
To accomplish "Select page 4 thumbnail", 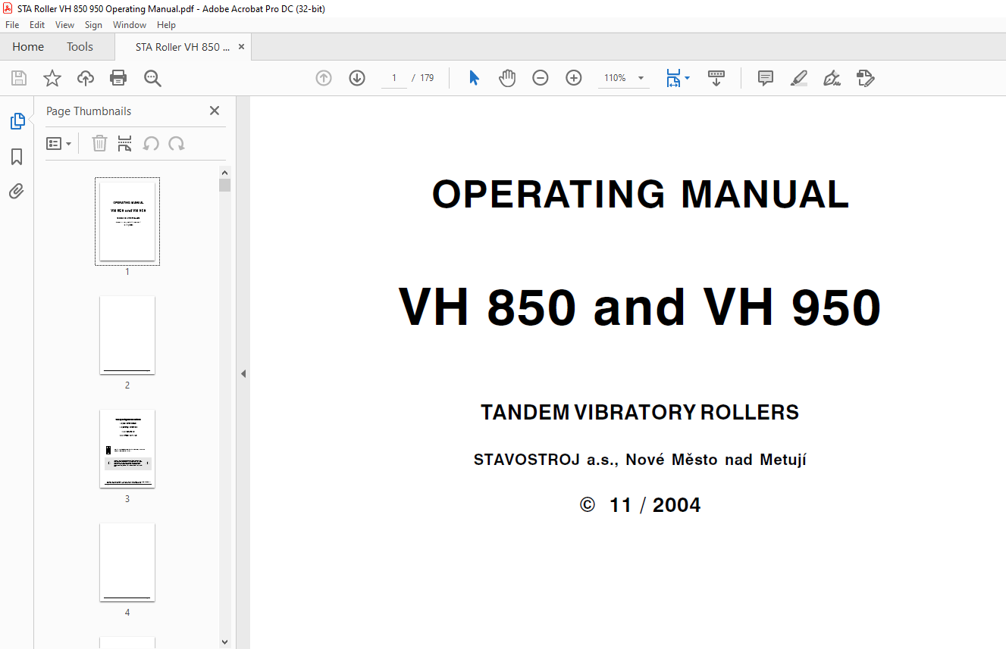I will (x=127, y=563).
